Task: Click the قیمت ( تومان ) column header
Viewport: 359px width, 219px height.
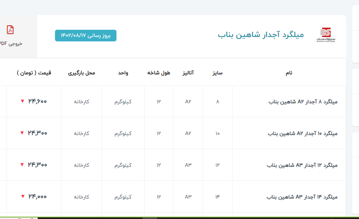Action: tap(34, 73)
